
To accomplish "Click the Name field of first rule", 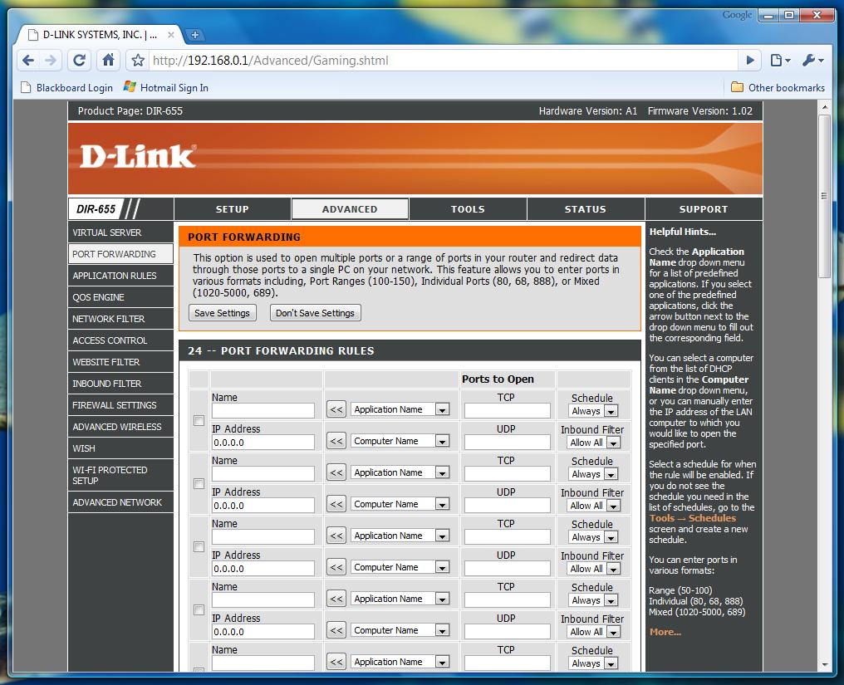I will (x=263, y=411).
